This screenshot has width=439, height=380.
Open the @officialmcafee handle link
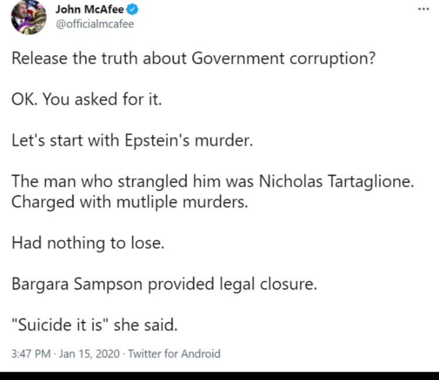tap(94, 23)
